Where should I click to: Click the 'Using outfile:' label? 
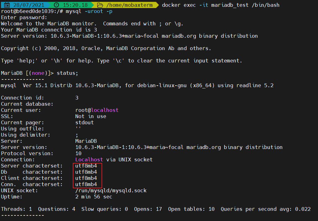tap(22, 129)
